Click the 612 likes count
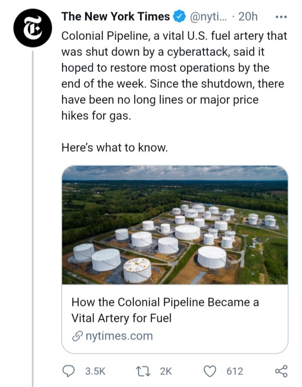 click(x=234, y=372)
